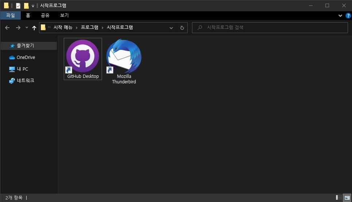Viewport: 352px width, 202px height.
Task: Click the folder icon in address bar
Action: 43,27
